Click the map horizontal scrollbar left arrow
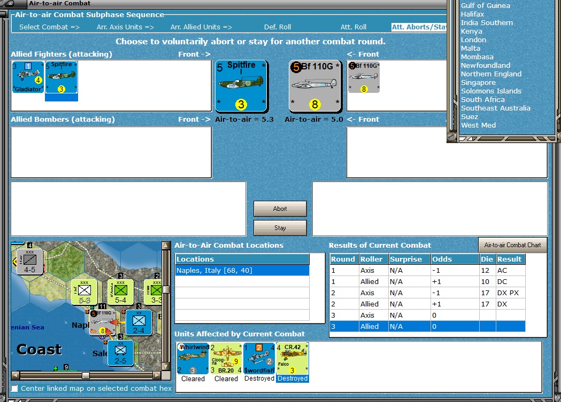This screenshot has height=402, width=561. (x=16, y=375)
